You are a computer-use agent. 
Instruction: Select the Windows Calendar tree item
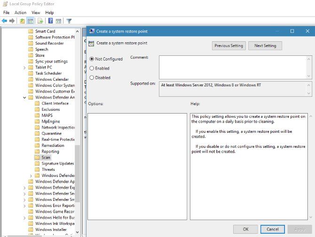pyautogui.click(x=52, y=79)
